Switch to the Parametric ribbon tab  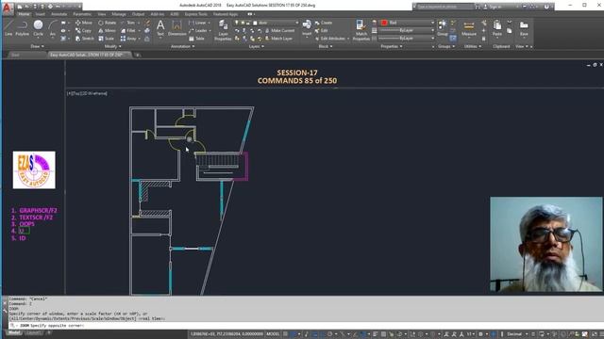tap(82, 14)
